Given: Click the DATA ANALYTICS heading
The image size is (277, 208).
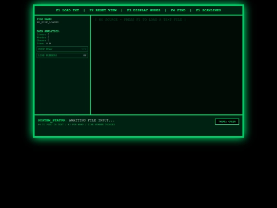Looking at the screenshot, I should [x=48, y=31].
